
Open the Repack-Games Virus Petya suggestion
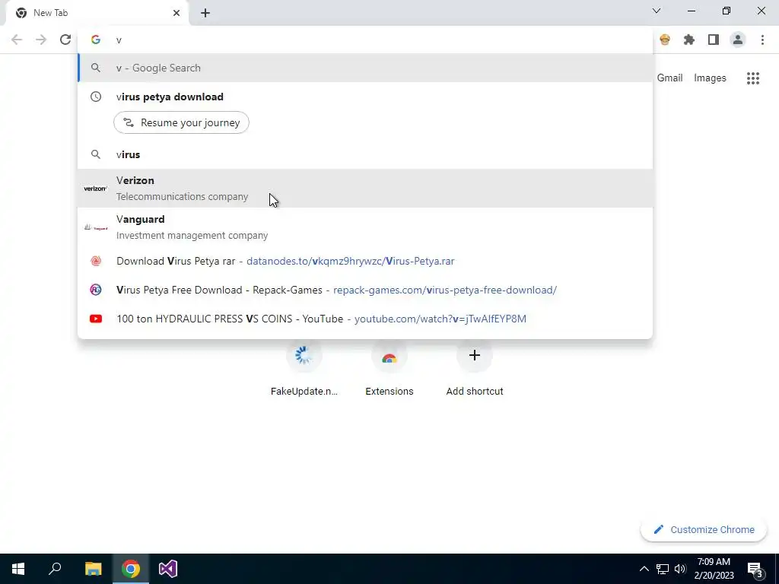(x=365, y=290)
